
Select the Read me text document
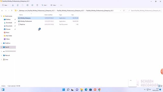coord(48,25)
